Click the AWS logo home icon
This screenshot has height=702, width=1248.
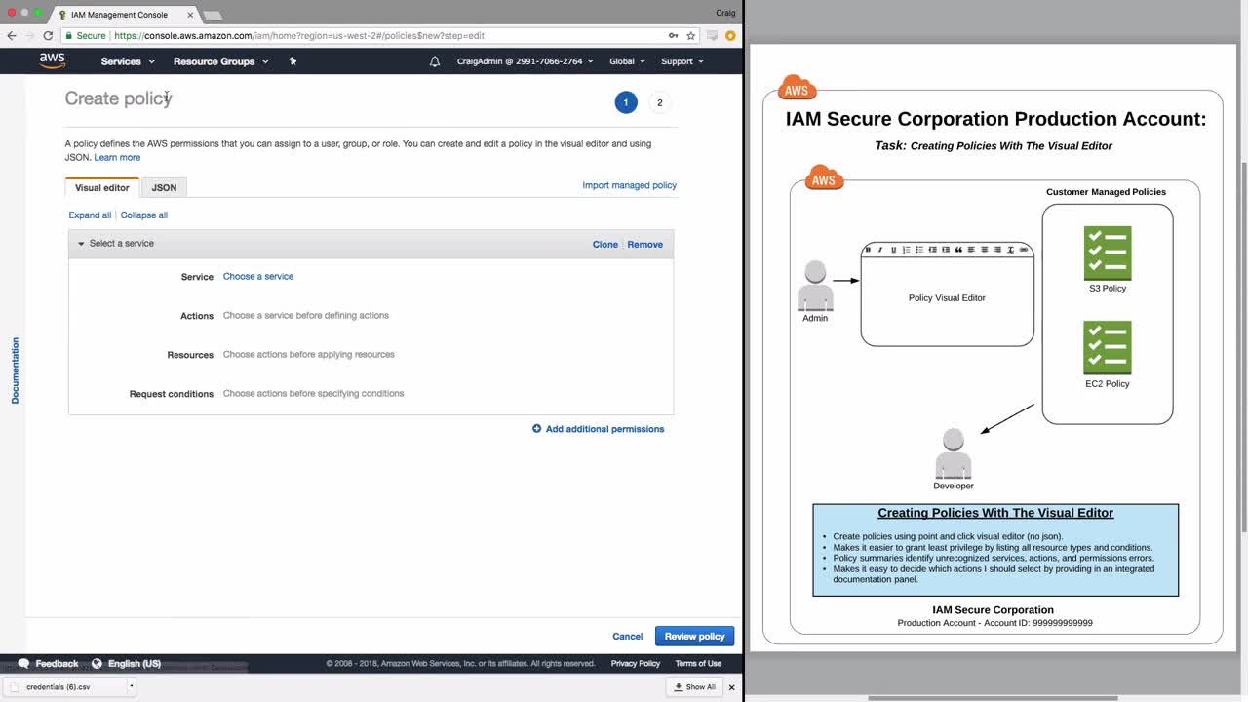pos(53,60)
